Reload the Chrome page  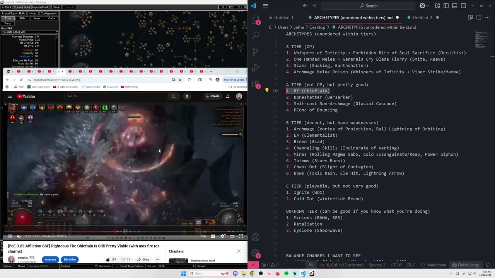pyautogui.click(x=22, y=80)
